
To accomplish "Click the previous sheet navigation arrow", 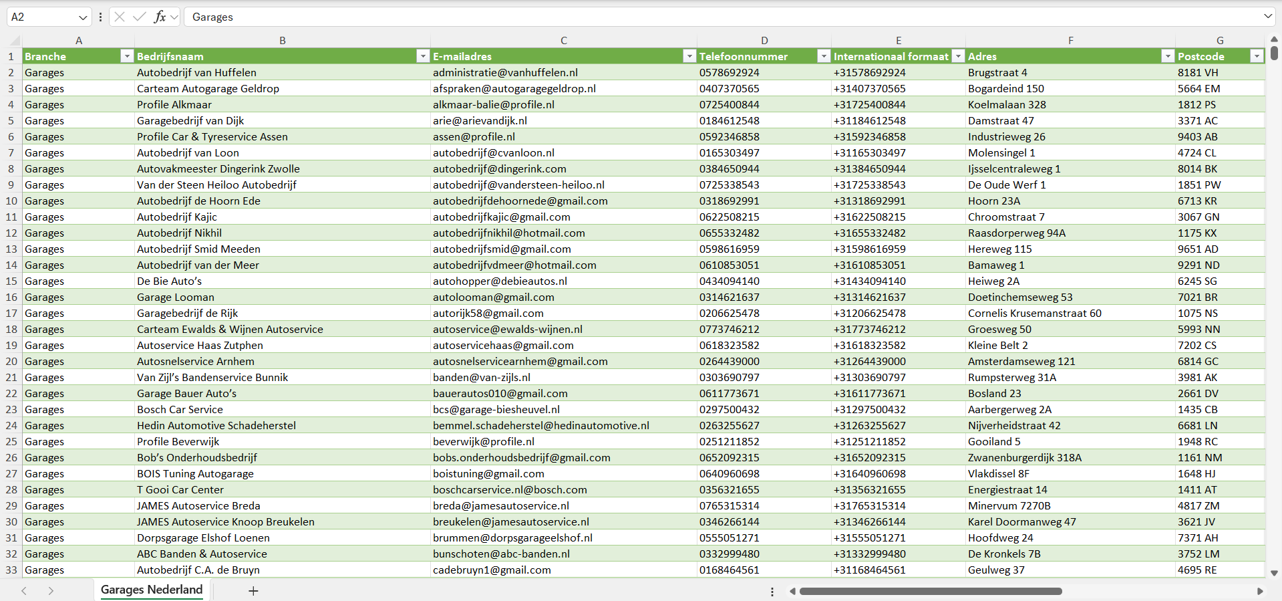I will [24, 591].
